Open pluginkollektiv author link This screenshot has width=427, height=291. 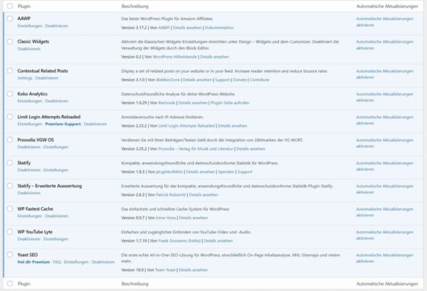[169, 171]
